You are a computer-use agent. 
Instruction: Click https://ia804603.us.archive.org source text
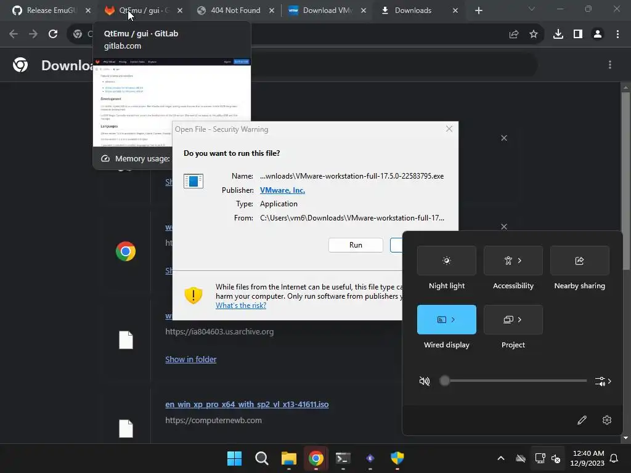219,332
